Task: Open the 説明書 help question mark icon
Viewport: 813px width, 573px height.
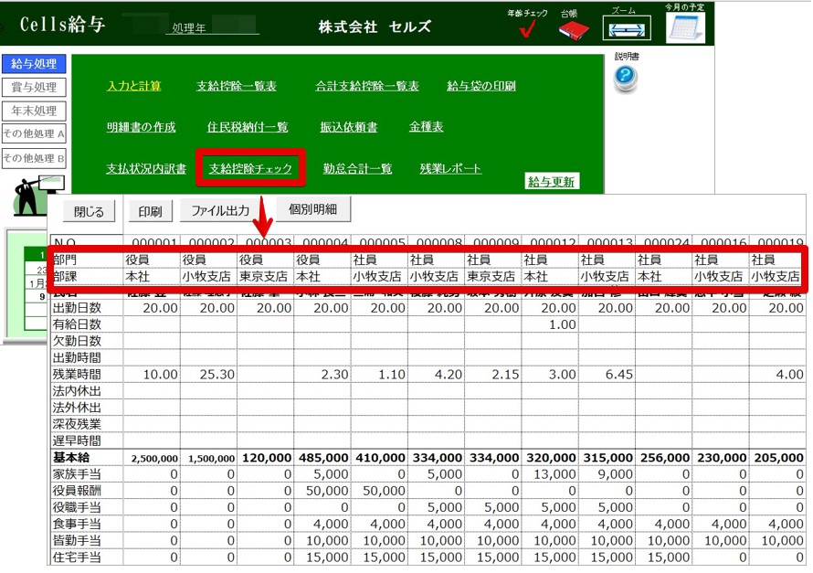Action: (x=626, y=79)
